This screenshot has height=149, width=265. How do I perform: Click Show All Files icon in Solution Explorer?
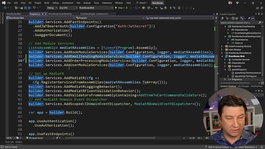point(237,18)
